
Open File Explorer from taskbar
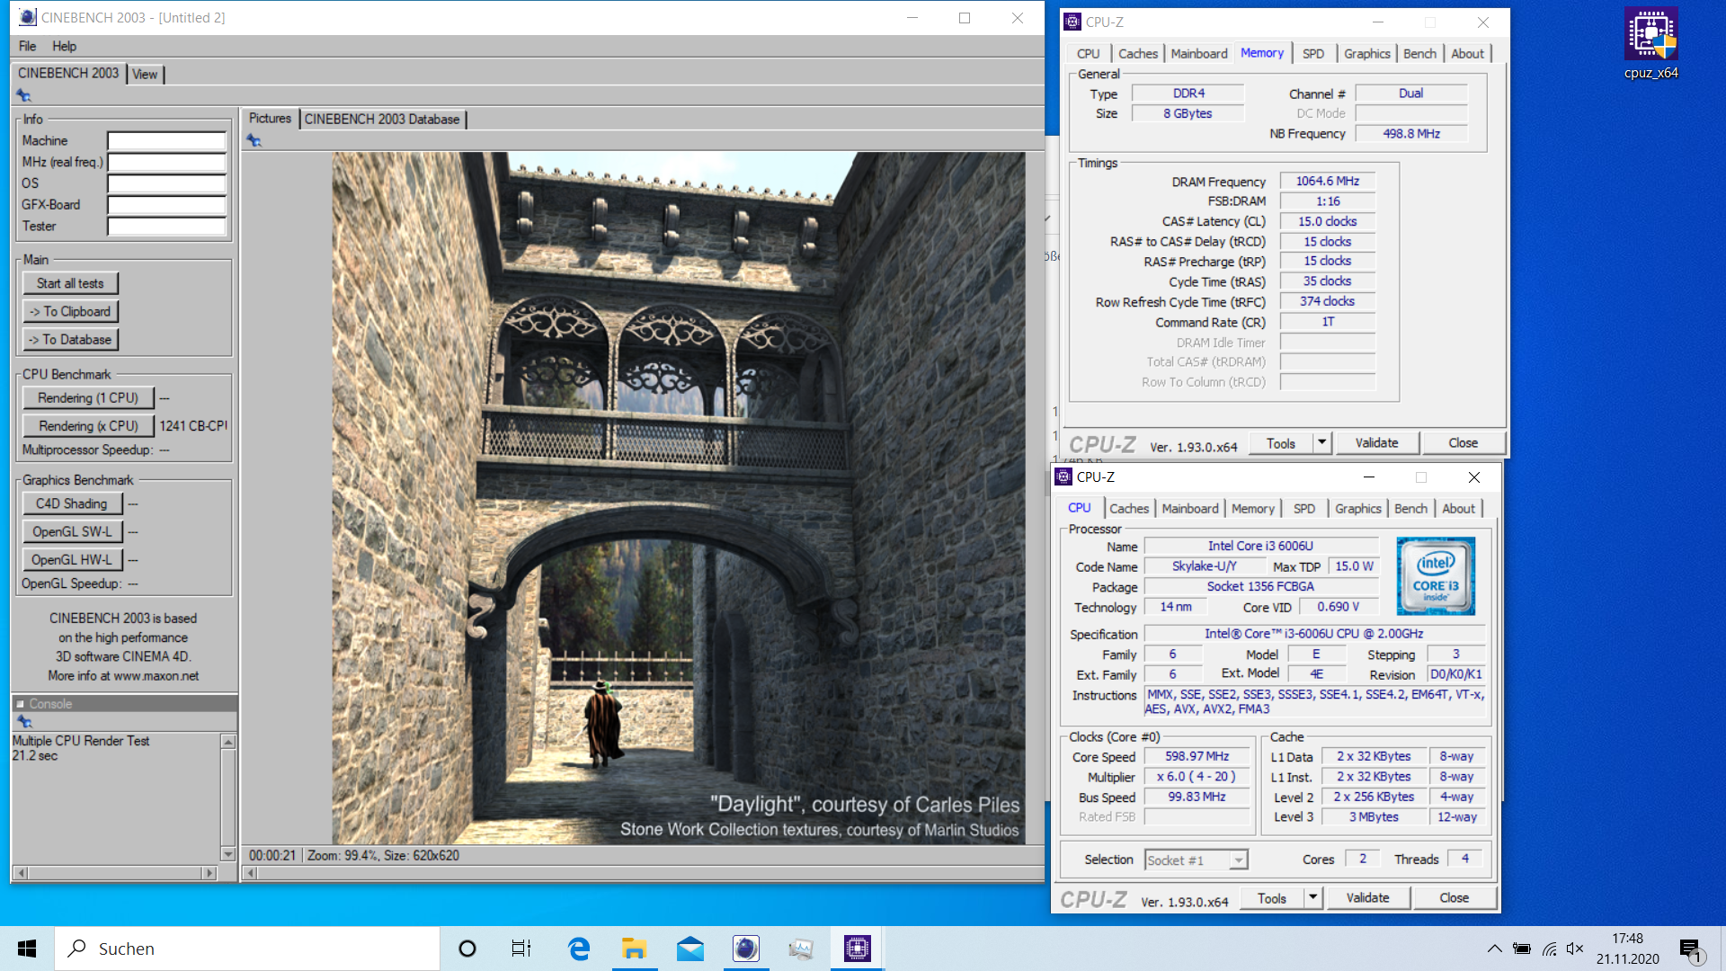point(634,949)
